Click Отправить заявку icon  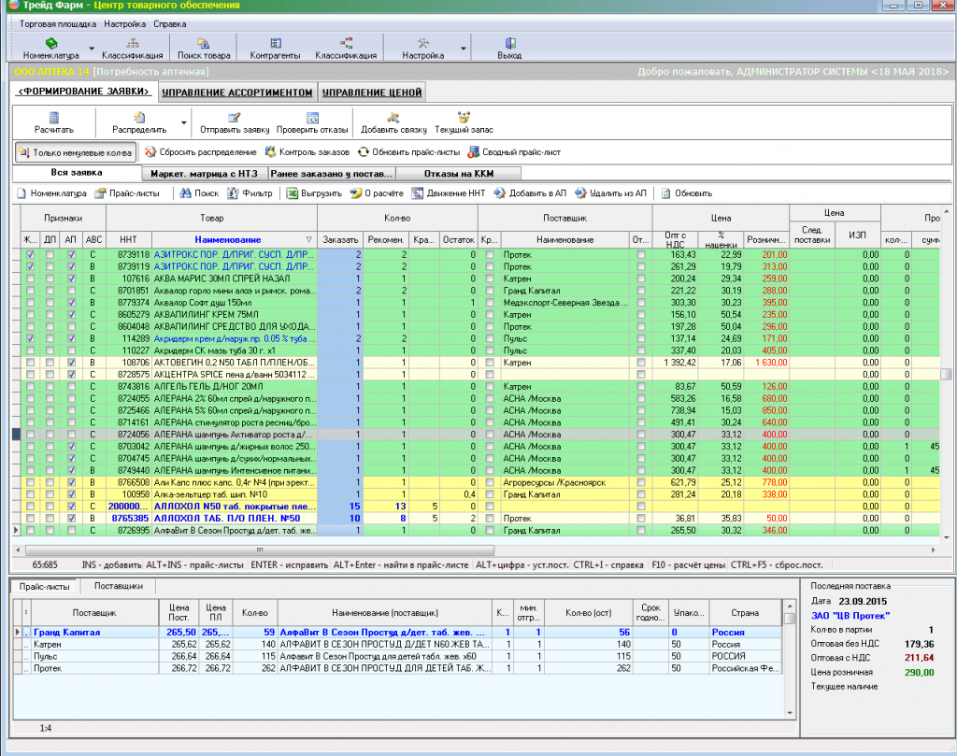234,117
